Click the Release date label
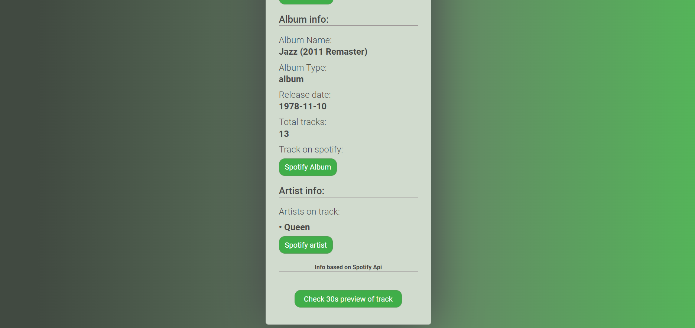 (305, 95)
